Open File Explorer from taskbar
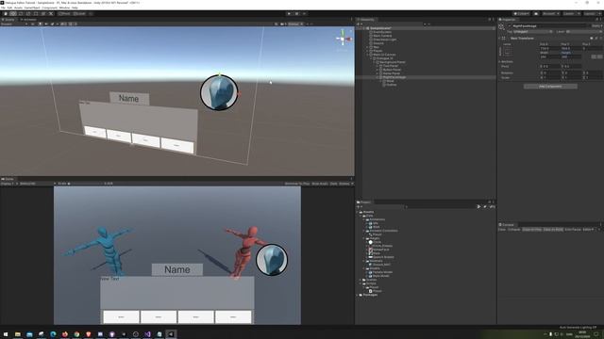 click(17, 334)
